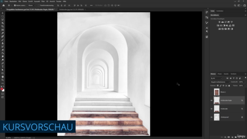Select the Pen tool

[3, 63]
